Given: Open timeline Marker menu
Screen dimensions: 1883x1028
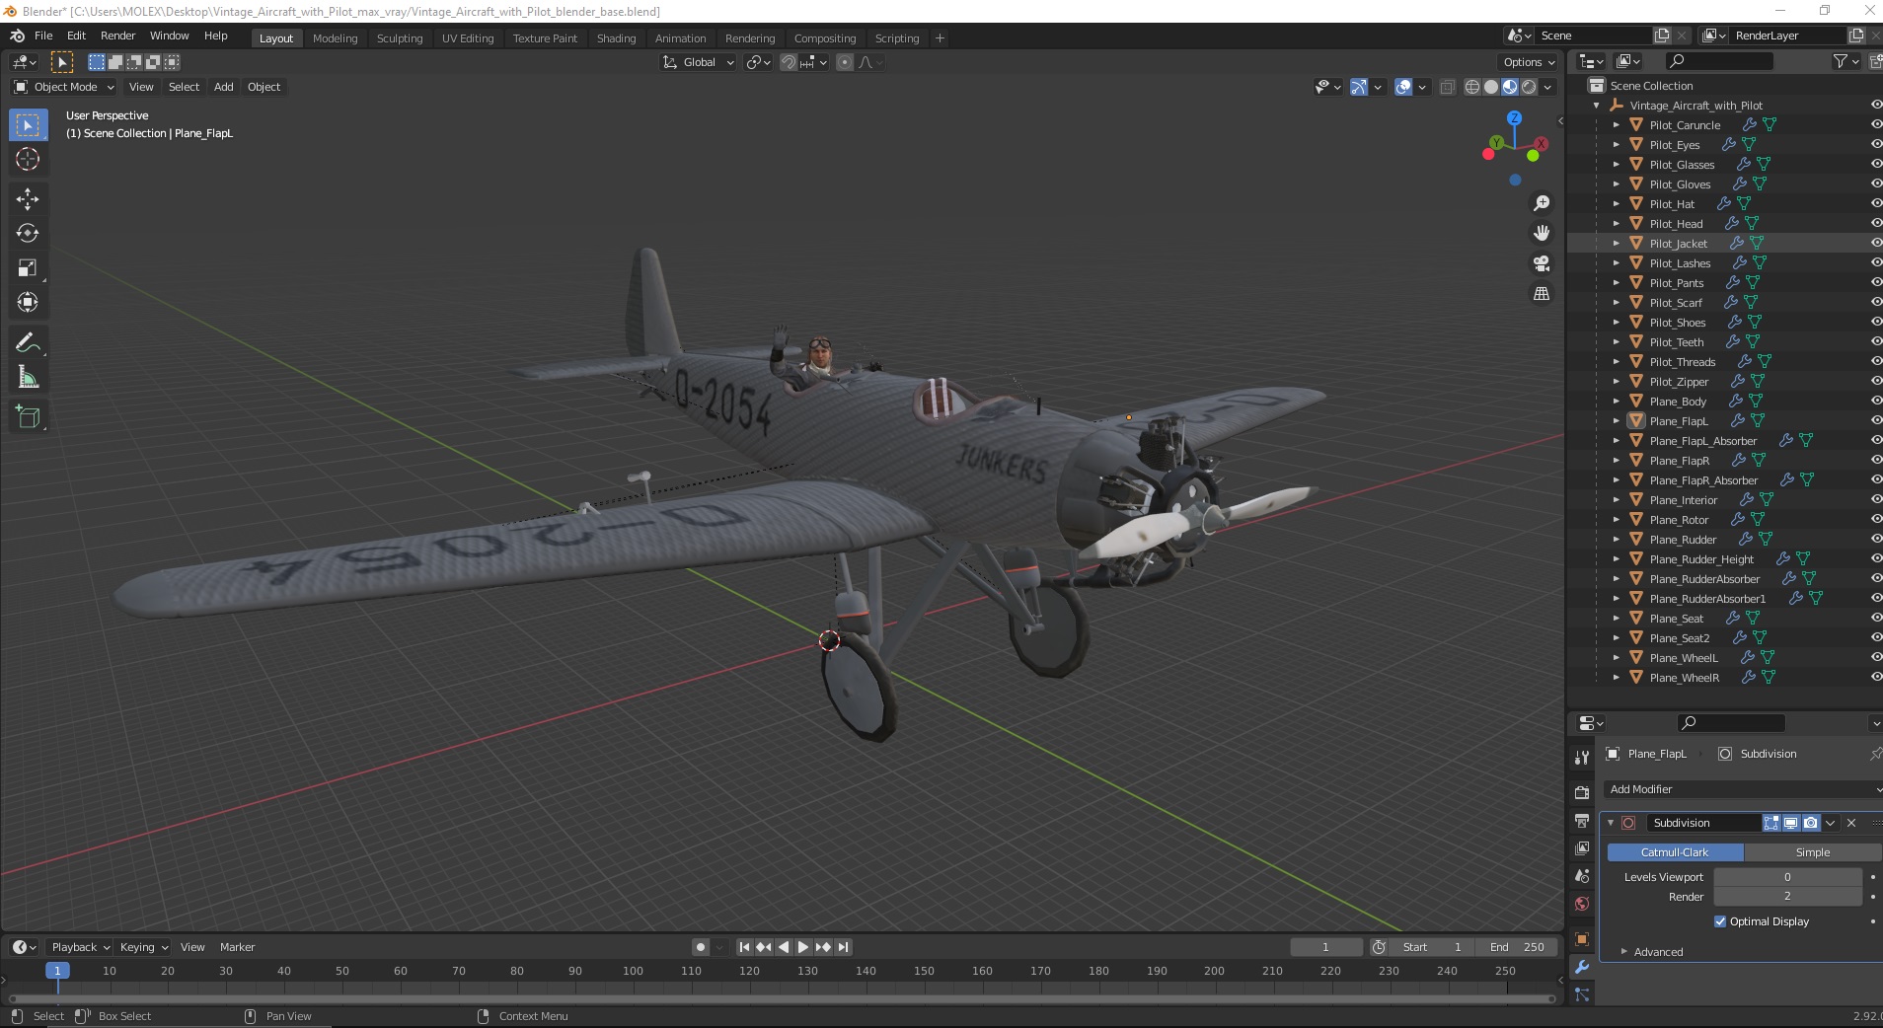Looking at the screenshot, I should pyautogui.click(x=237, y=947).
